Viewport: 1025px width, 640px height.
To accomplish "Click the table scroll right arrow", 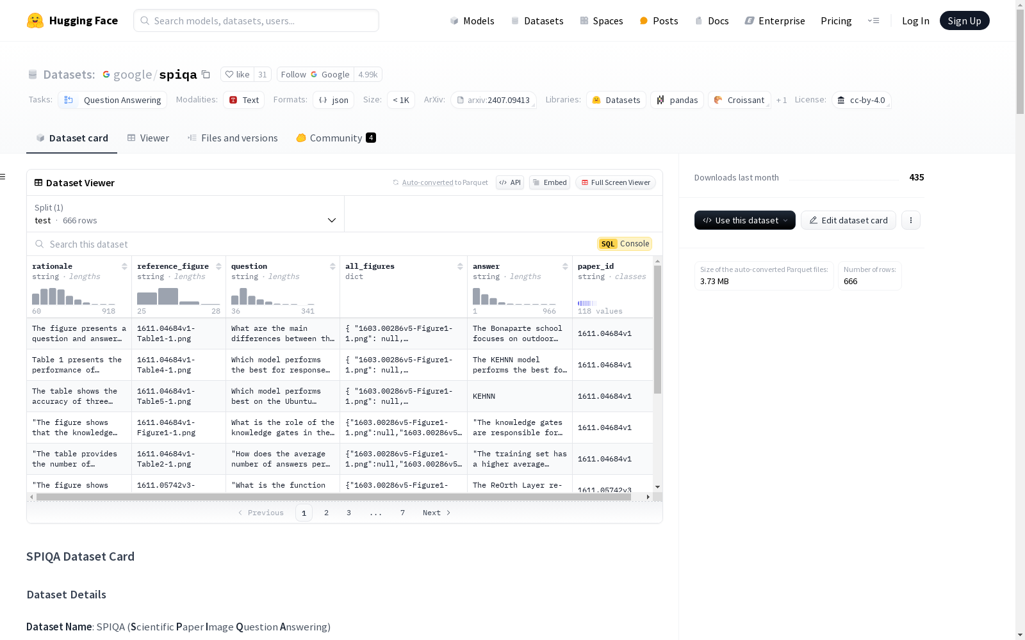I will pos(648,497).
